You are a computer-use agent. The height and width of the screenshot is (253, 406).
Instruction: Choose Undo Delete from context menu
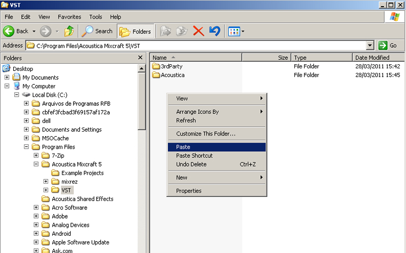(x=217, y=164)
